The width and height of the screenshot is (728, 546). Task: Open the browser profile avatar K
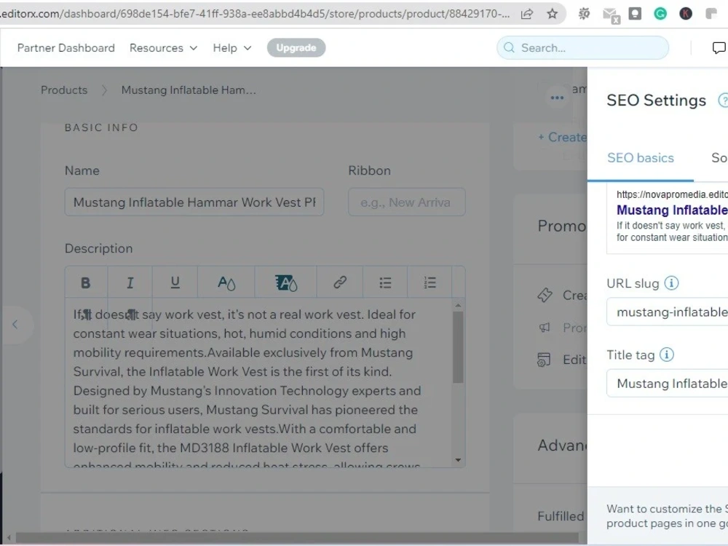[x=686, y=13]
